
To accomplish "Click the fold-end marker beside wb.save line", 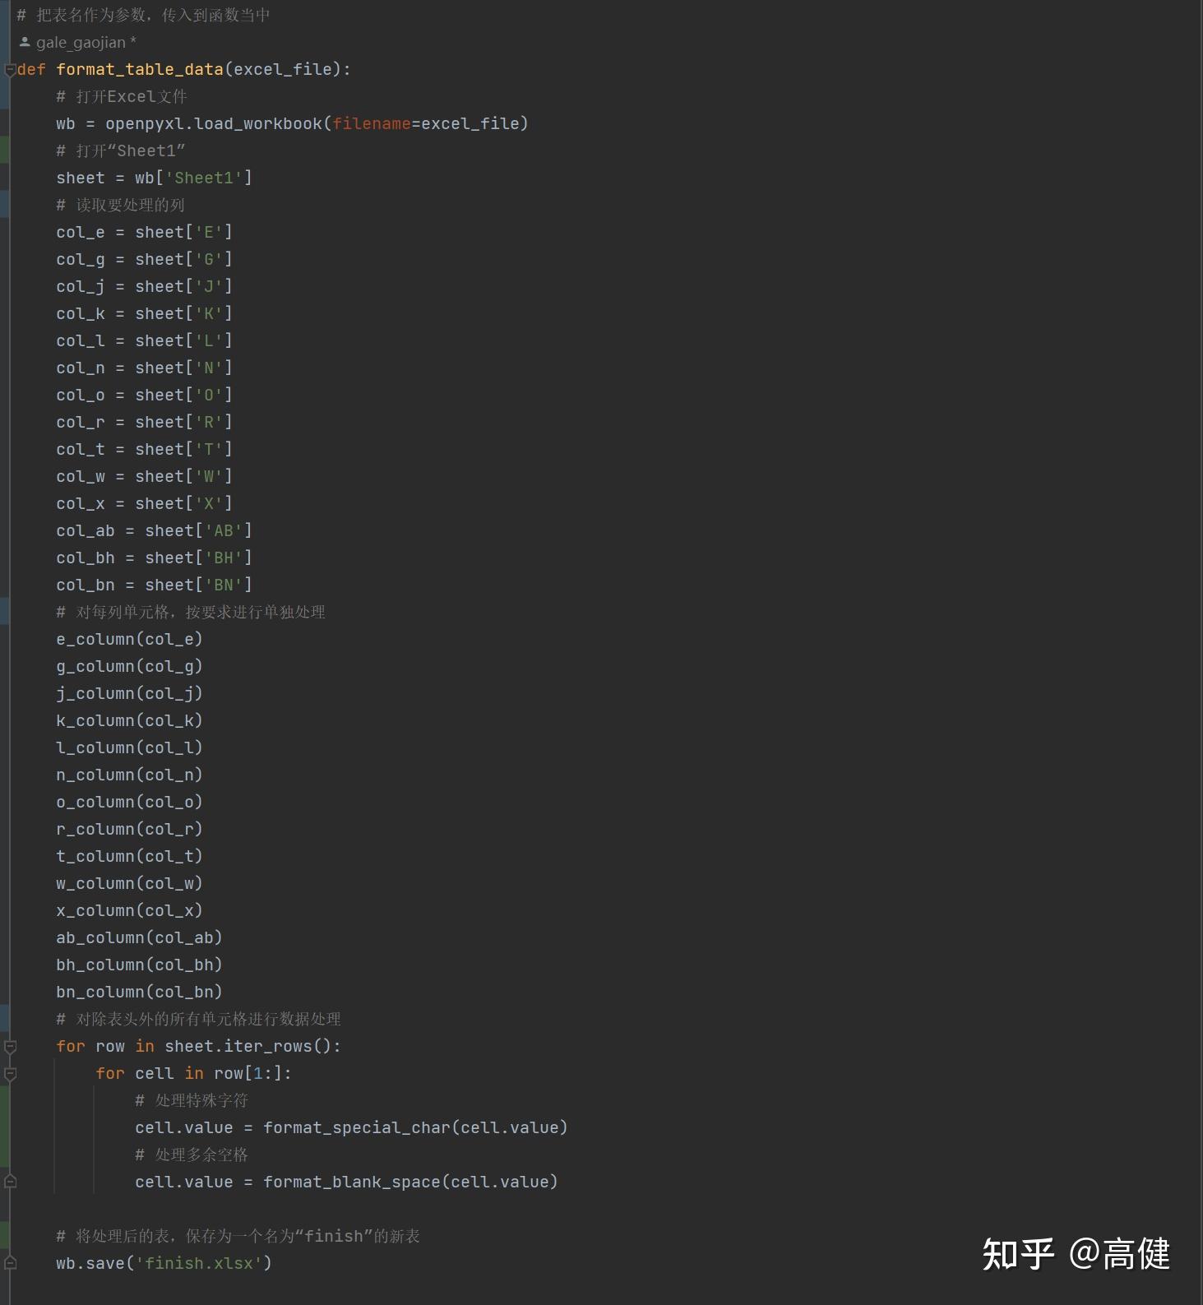I will pos(10,1263).
